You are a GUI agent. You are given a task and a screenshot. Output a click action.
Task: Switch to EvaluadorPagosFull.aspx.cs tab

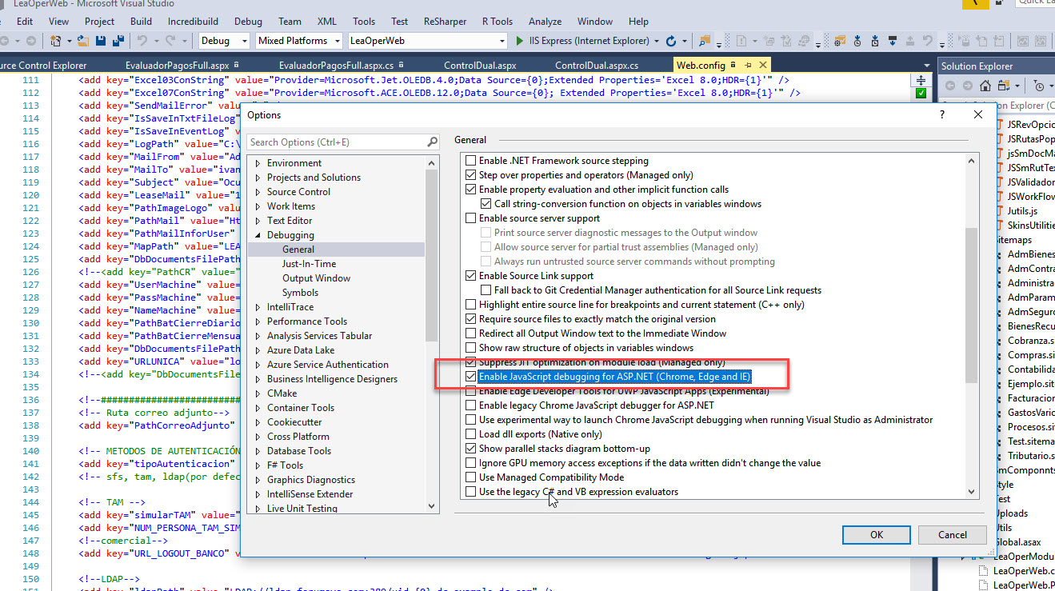(336, 66)
